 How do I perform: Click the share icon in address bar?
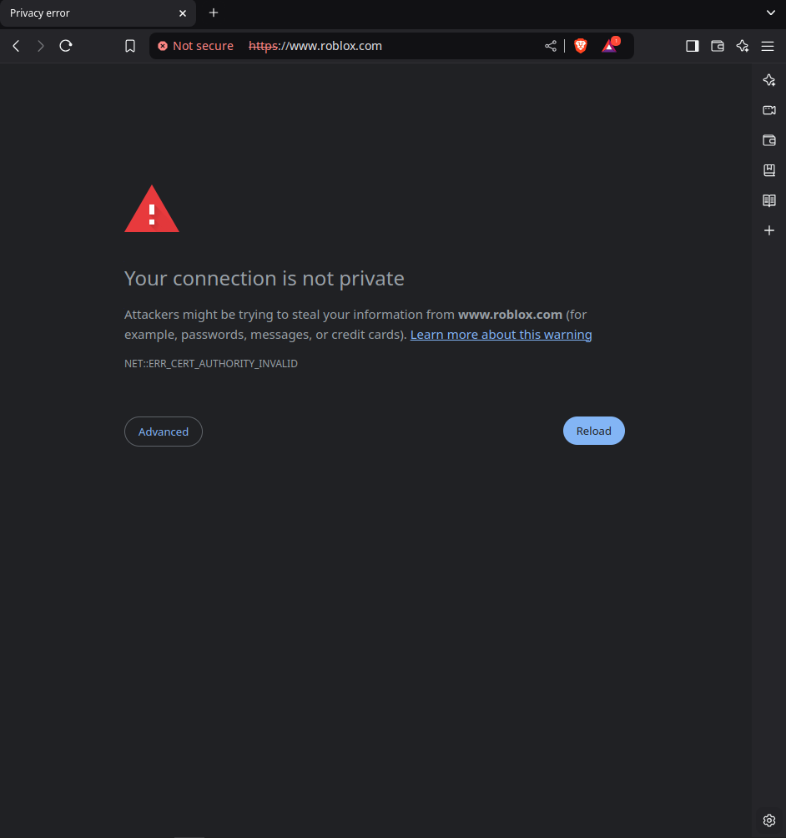[551, 46]
